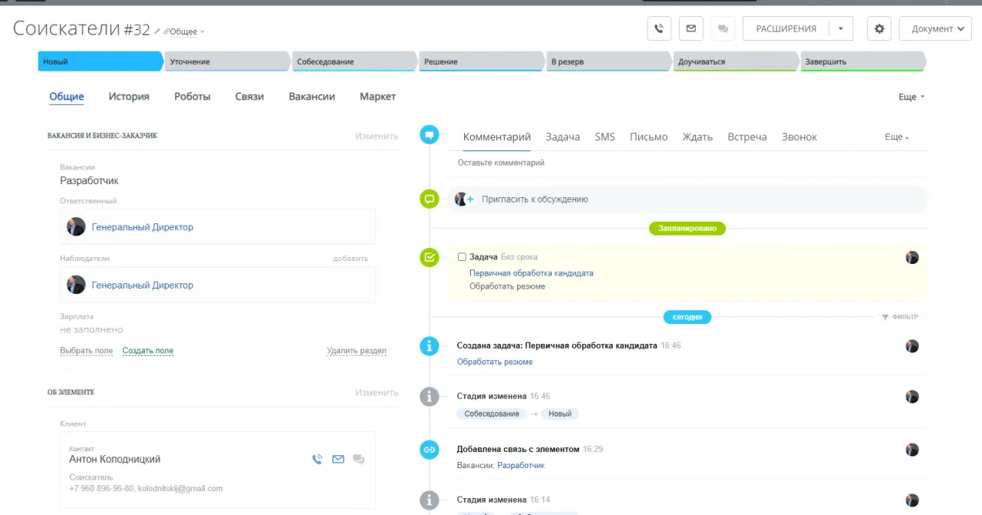Call Антон Колодницкий via phone icon
This screenshot has height=515, width=982.
[x=317, y=459]
